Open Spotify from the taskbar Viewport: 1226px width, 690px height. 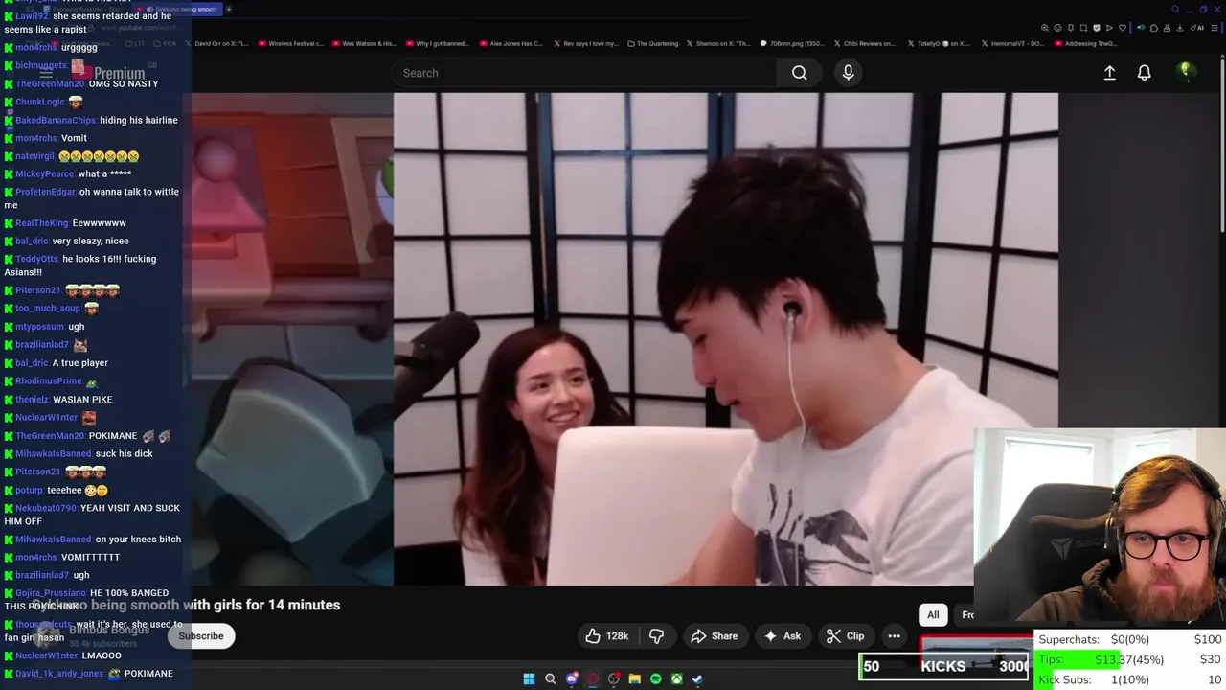655,678
